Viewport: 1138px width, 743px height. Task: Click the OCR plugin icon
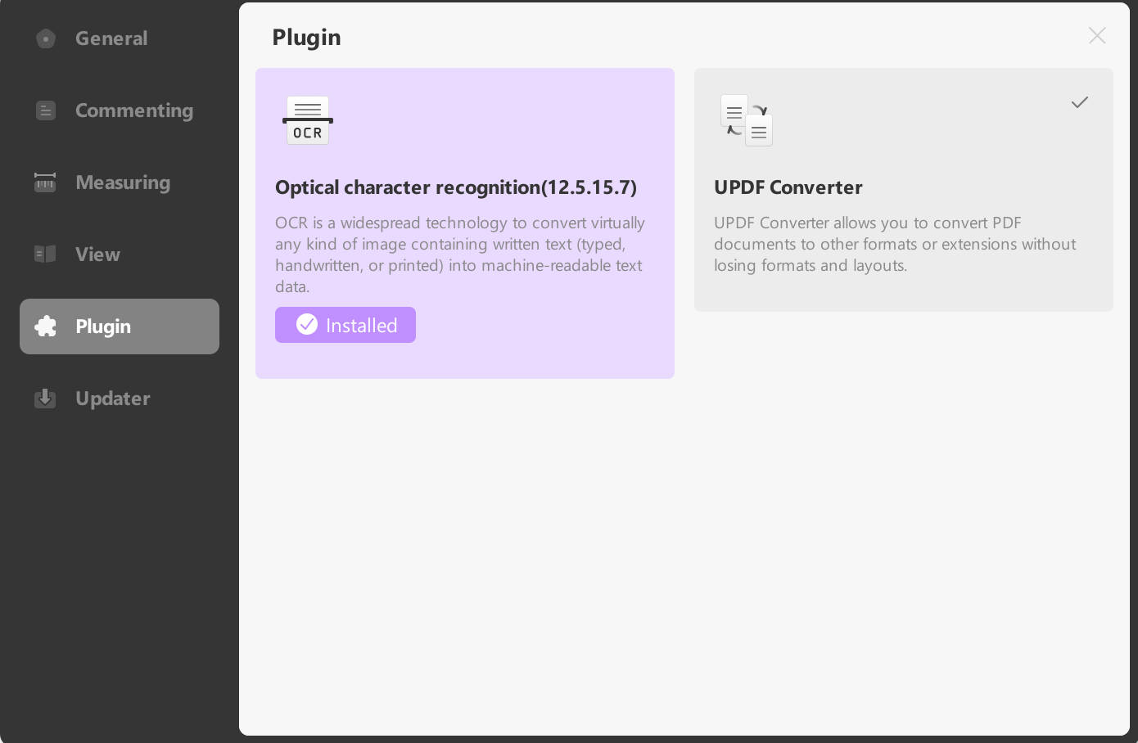(x=308, y=120)
